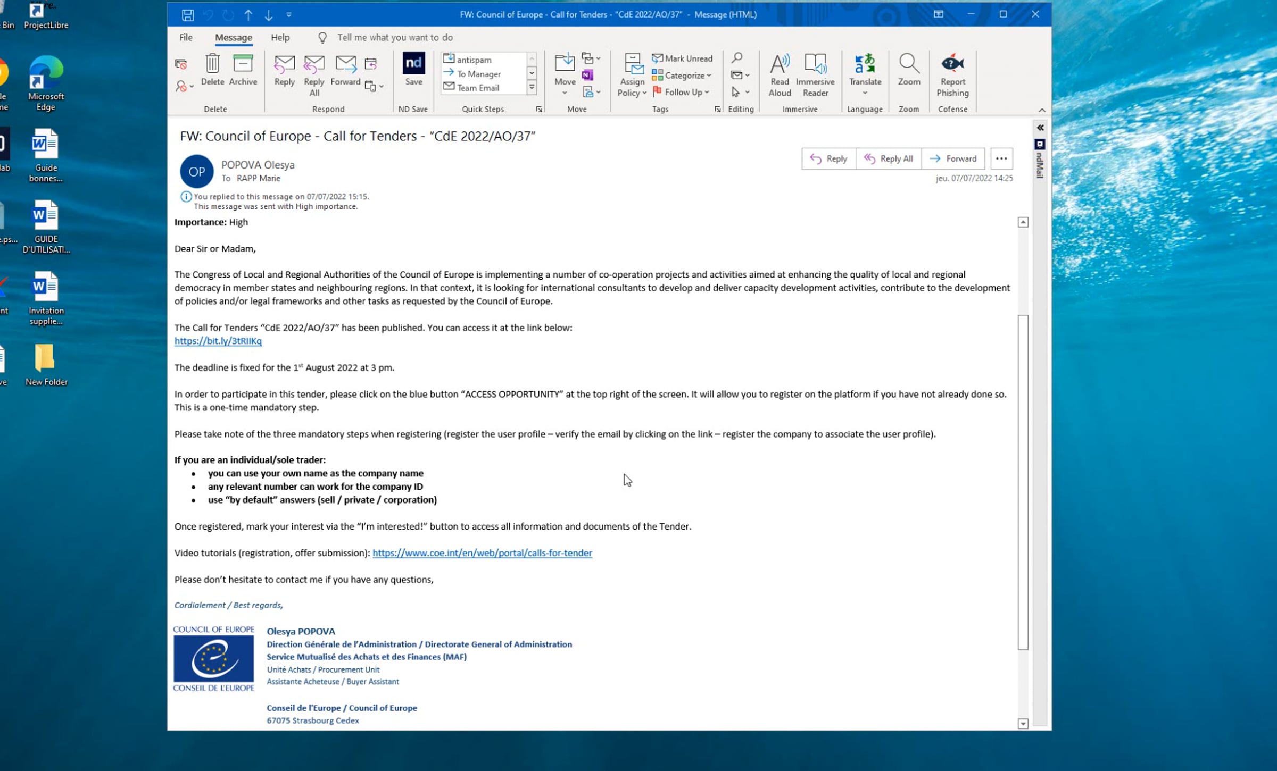
Task: Select the New Folder desktop icon
Action: [x=46, y=365]
